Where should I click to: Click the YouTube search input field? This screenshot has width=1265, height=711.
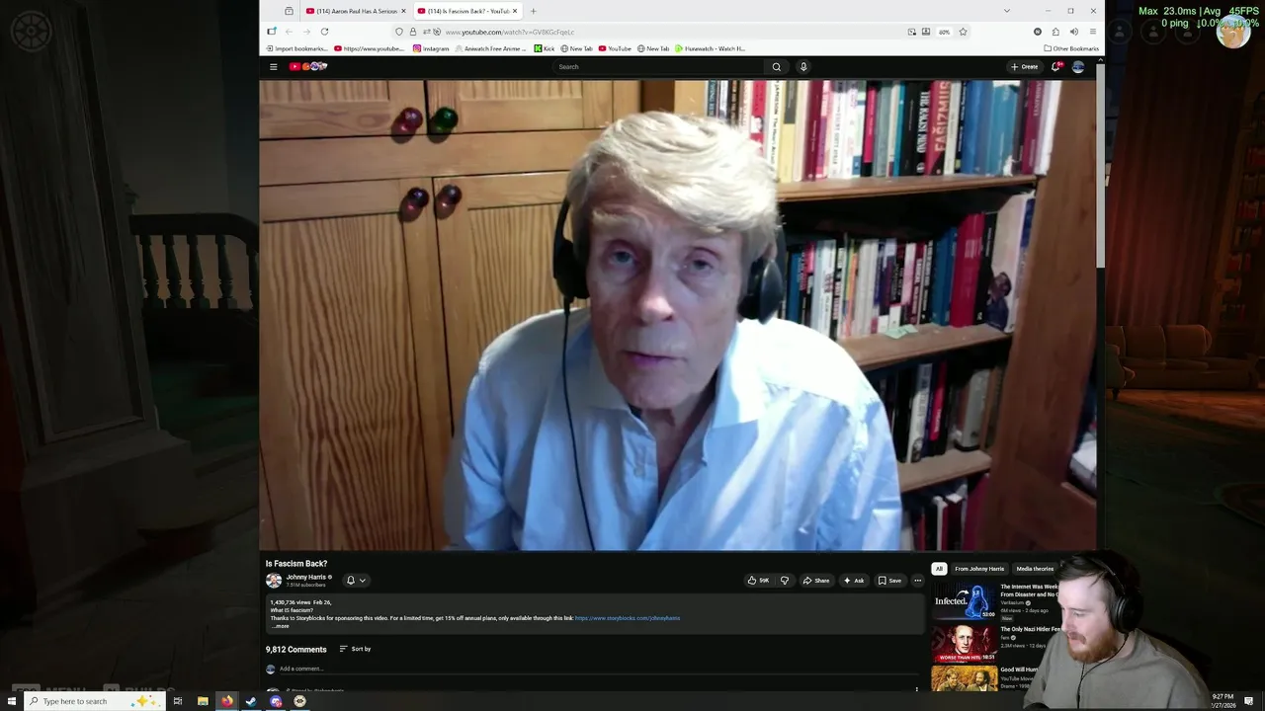pos(658,67)
